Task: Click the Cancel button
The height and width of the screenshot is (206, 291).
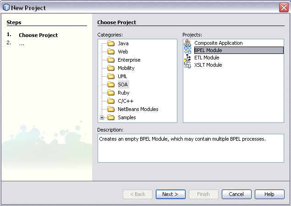Action: [x=236, y=194]
